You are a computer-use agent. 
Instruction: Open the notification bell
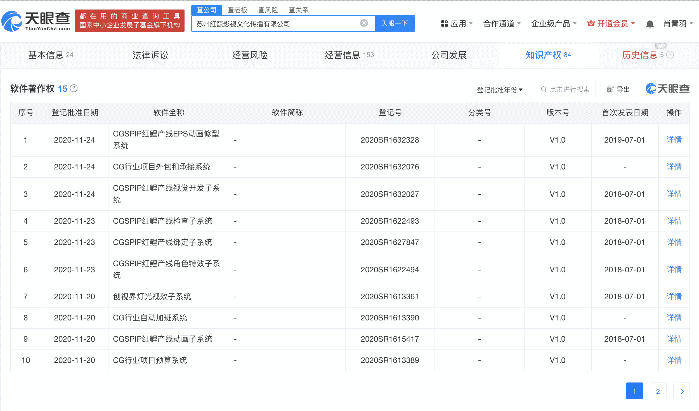click(650, 23)
